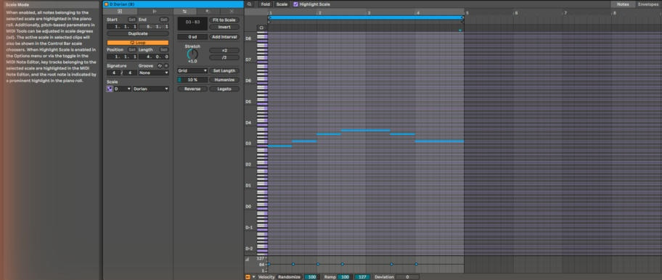Image resolution: width=662 pixels, height=280 pixels.
Task: Open the Grid dropdown
Action: click(x=192, y=71)
